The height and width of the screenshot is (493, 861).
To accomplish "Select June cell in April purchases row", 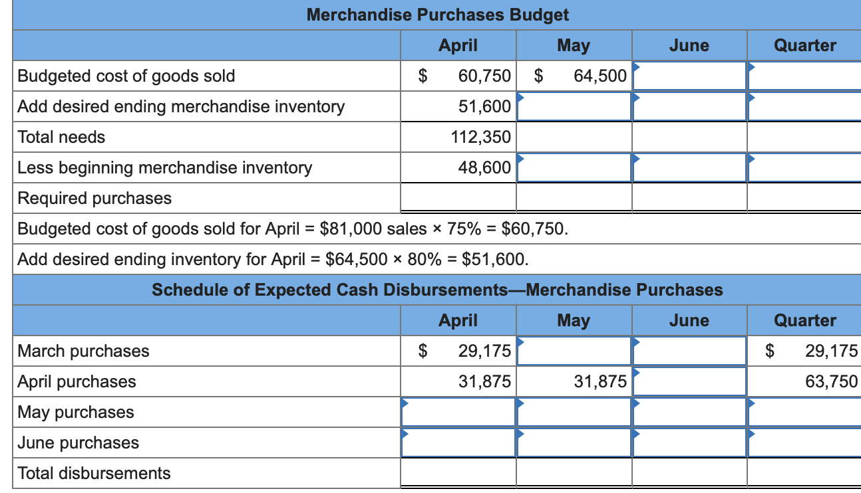I will [689, 381].
